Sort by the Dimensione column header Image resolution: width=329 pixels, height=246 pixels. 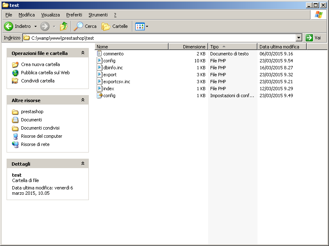click(x=188, y=47)
